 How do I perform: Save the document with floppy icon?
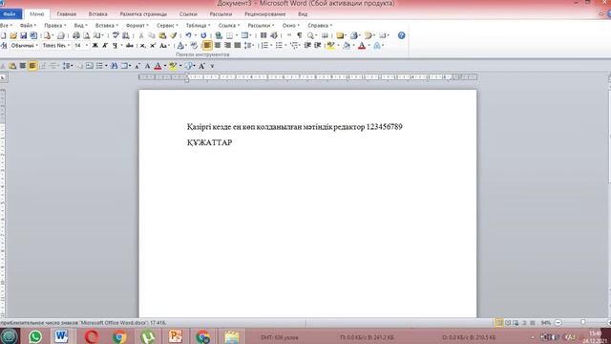[x=23, y=36]
